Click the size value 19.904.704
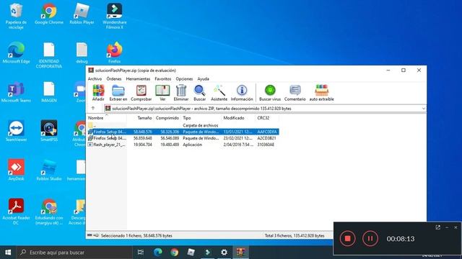This screenshot has height=259, width=462. pyautogui.click(x=143, y=145)
